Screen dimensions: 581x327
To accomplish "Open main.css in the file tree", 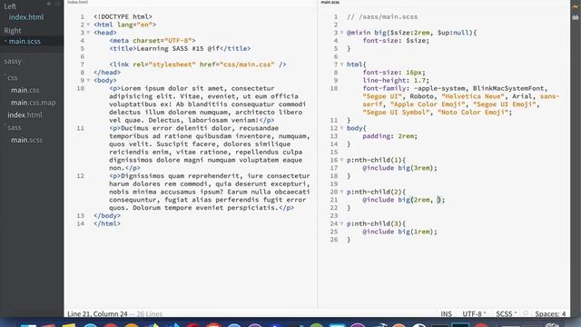I will pos(25,90).
